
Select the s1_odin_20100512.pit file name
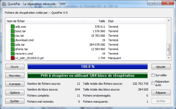pyautogui.click(x=29, y=58)
